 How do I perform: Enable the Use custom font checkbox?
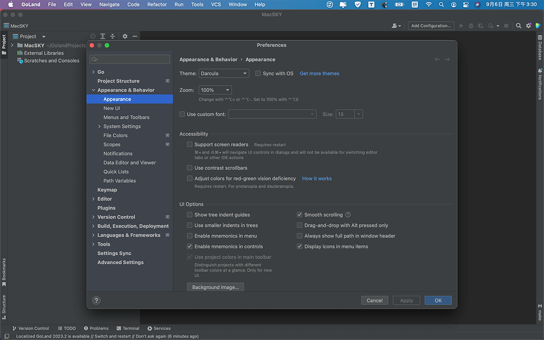coord(182,114)
